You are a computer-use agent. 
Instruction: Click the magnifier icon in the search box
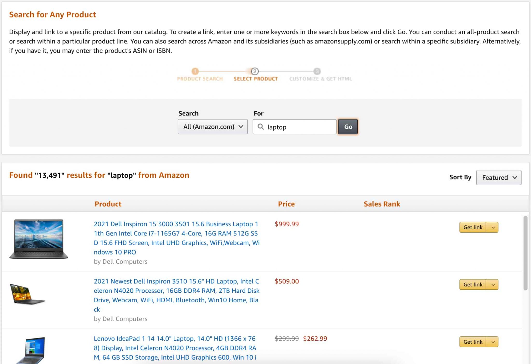pyautogui.click(x=261, y=127)
